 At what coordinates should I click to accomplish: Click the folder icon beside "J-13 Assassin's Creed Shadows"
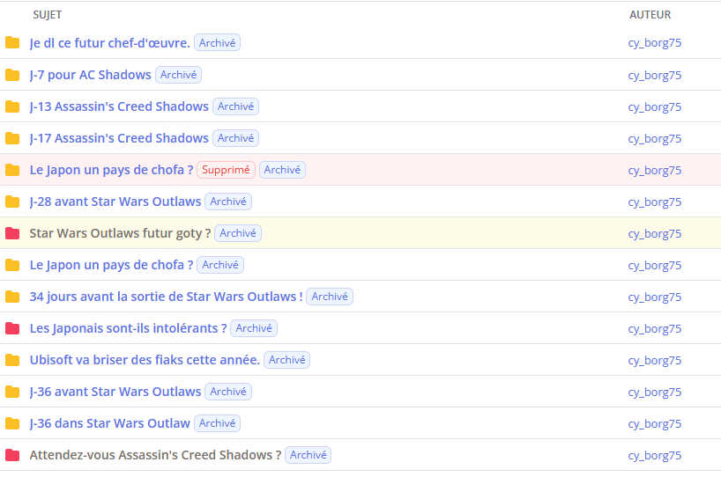[x=12, y=106]
